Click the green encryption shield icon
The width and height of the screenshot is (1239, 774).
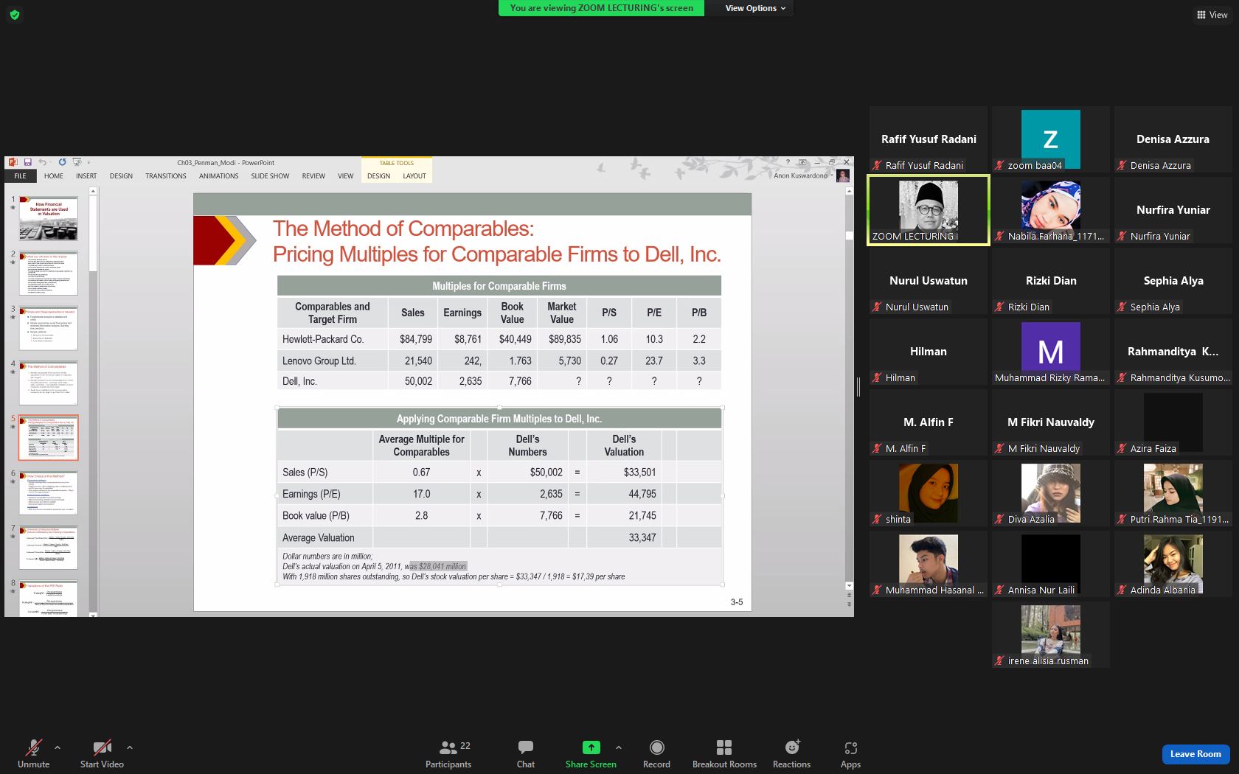[x=15, y=15]
